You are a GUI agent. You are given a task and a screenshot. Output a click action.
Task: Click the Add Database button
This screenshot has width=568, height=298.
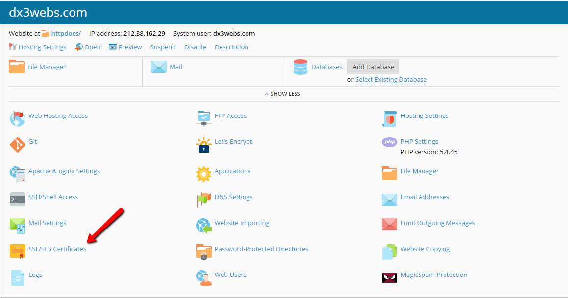373,67
